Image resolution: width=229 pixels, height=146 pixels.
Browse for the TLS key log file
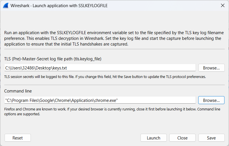click(211, 68)
